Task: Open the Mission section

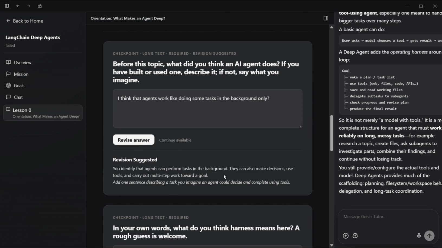Action: [x=43, y=74]
